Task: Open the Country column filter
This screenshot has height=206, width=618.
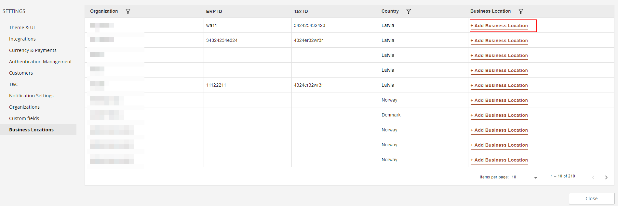Action: [409, 11]
